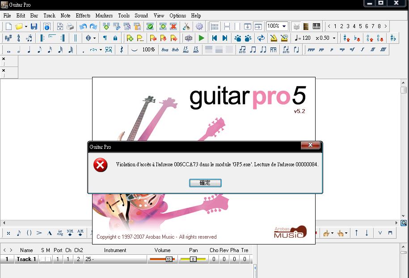Screen dimensions: 409x278
Task: Toggle loop playback icon
Action: [x=261, y=38]
